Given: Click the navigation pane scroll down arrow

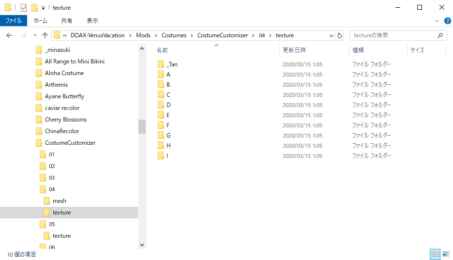Looking at the screenshot, I should (x=142, y=245).
